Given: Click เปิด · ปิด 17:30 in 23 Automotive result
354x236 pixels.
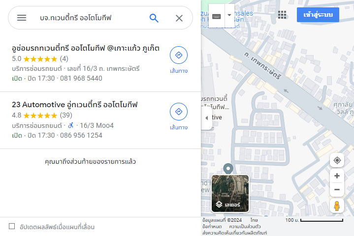Looking at the screenshot, I should click(x=33, y=136).
